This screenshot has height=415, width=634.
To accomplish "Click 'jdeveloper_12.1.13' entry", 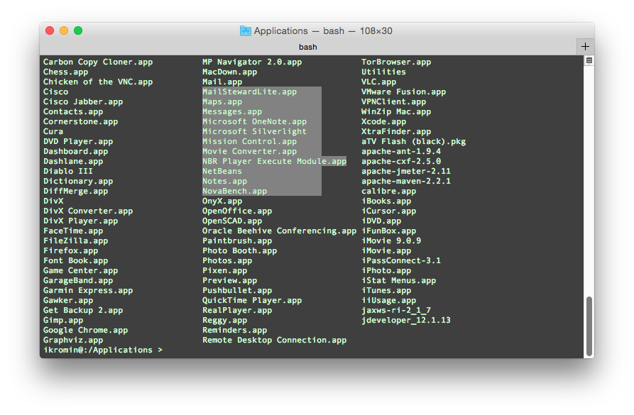I will (x=406, y=321).
